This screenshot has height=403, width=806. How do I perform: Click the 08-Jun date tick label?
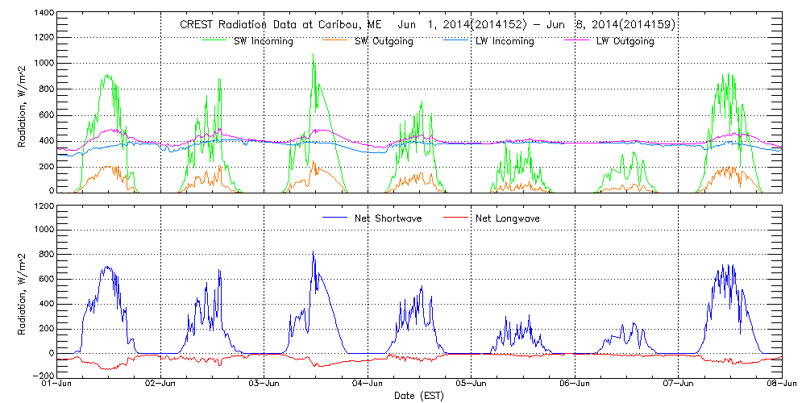click(780, 384)
